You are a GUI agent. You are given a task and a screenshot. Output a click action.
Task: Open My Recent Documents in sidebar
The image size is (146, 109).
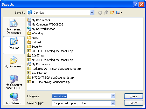(x=14, y=27)
